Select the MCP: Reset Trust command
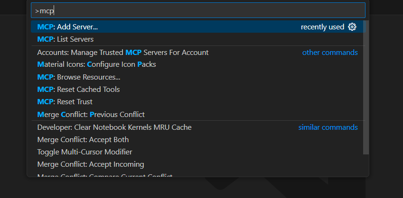The height and width of the screenshot is (198, 403). [x=65, y=101]
